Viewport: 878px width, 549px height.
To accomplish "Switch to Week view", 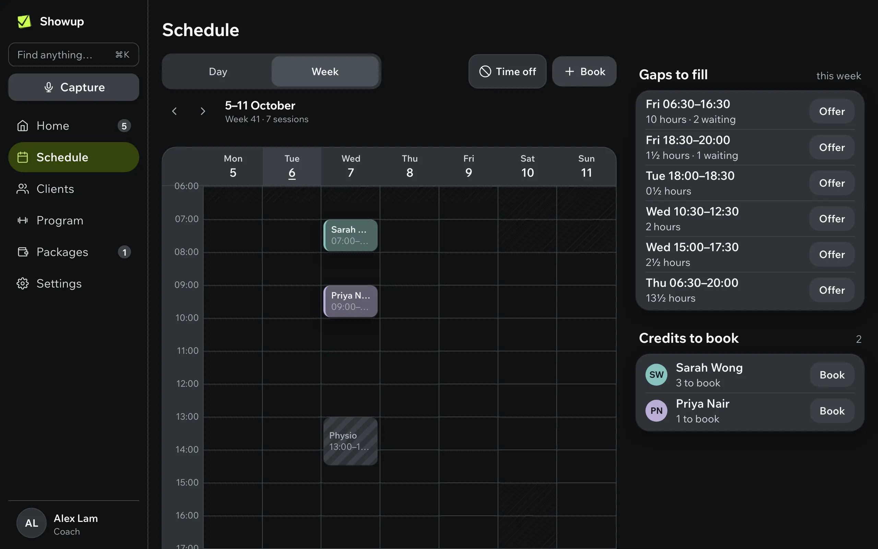I will [x=325, y=71].
